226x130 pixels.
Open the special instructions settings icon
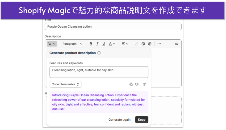pyautogui.click(x=145, y=84)
